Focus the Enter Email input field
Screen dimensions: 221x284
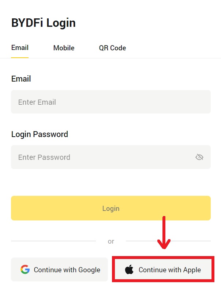pyautogui.click(x=110, y=102)
